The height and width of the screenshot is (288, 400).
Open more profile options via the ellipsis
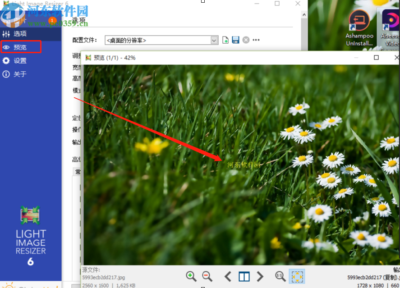(256, 40)
